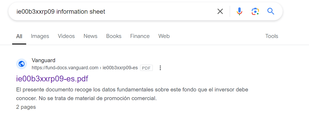Click the Vanguard globe favicon
Viewport: 309px width, 113px height.
(22, 64)
